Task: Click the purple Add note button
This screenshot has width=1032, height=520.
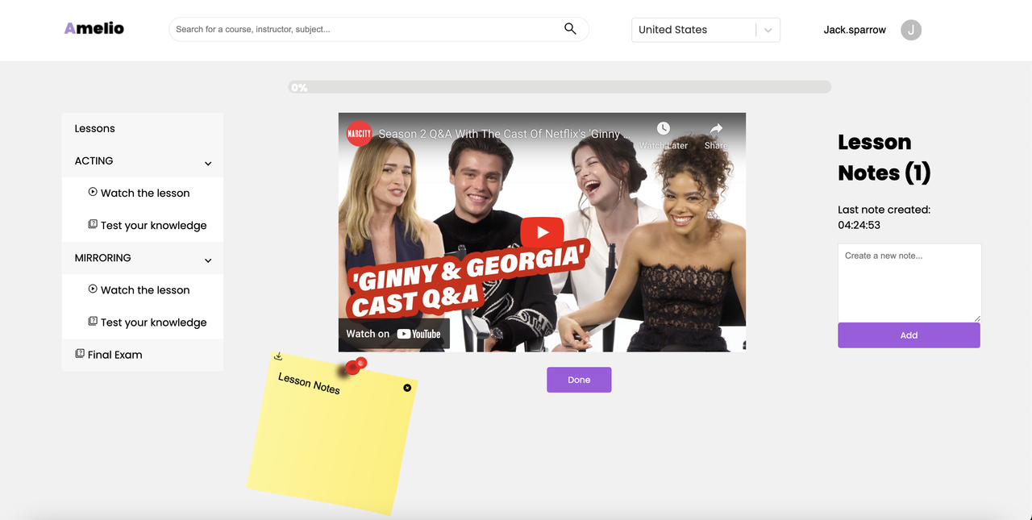Action: pos(909,335)
